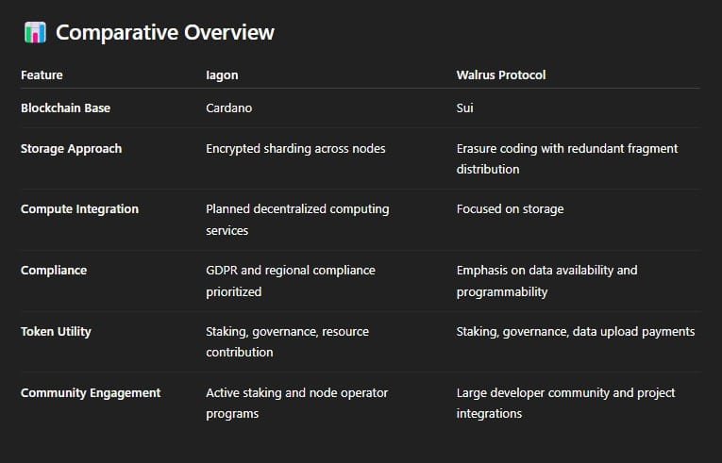The width and height of the screenshot is (722, 463).
Task: Click the Community Engagement row label
Action: [91, 393]
